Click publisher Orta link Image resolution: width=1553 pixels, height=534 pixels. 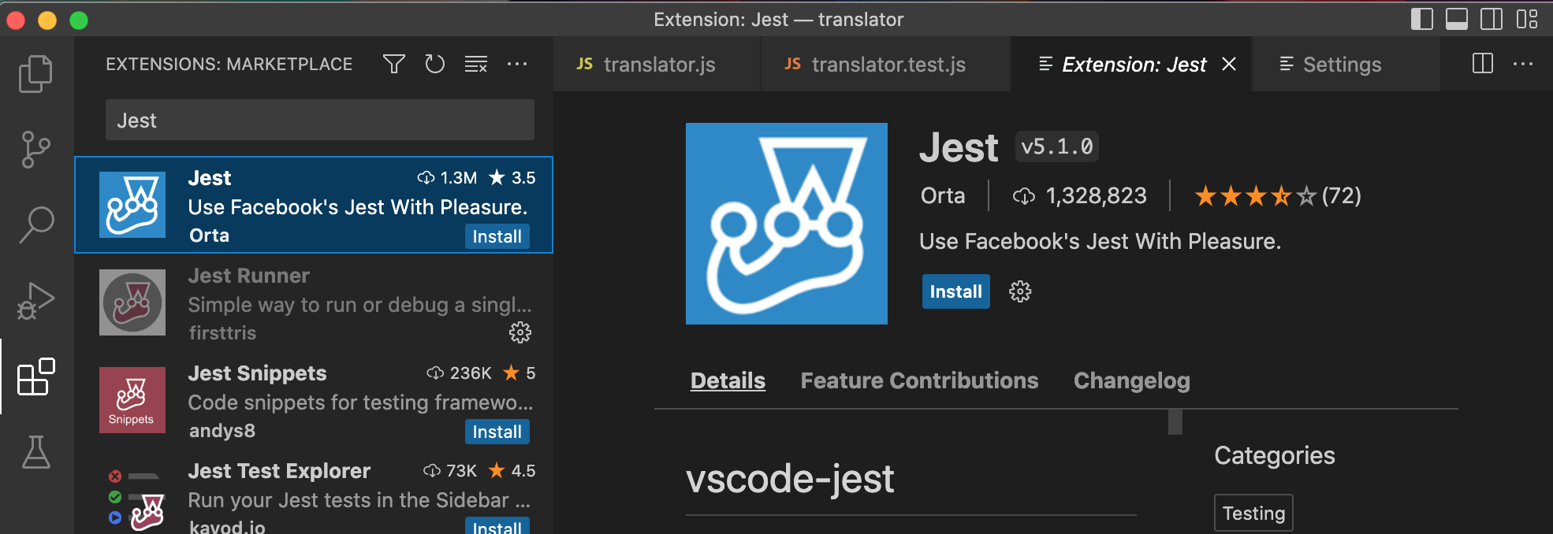pos(943,195)
